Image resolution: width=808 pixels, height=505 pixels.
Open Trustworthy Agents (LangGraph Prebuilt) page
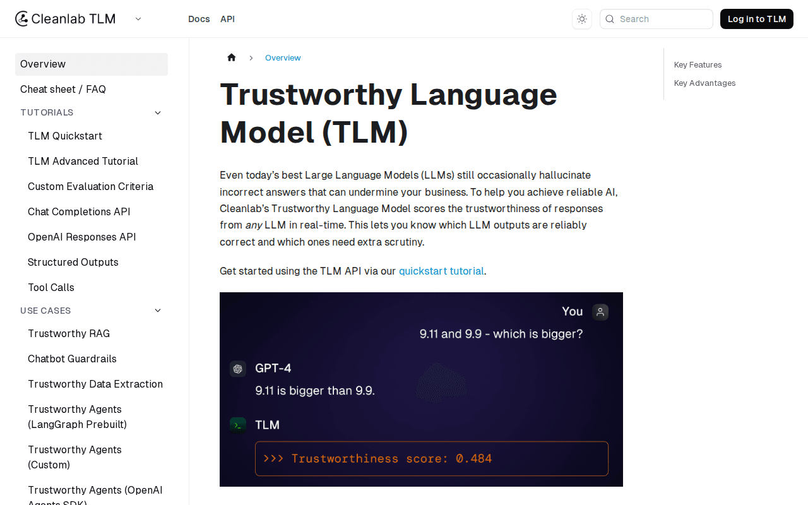[x=95, y=417]
